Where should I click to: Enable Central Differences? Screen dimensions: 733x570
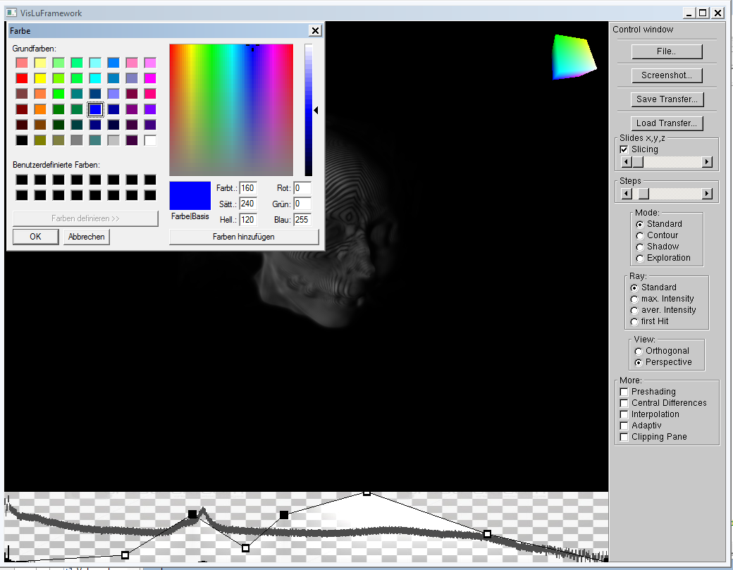click(x=624, y=403)
